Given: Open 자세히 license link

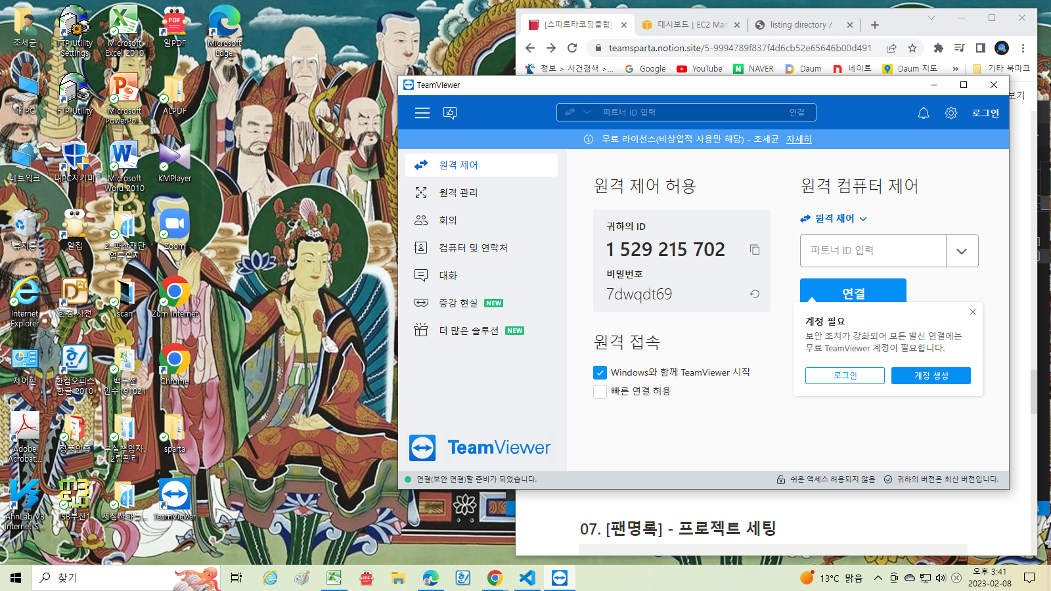Looking at the screenshot, I should click(x=799, y=139).
